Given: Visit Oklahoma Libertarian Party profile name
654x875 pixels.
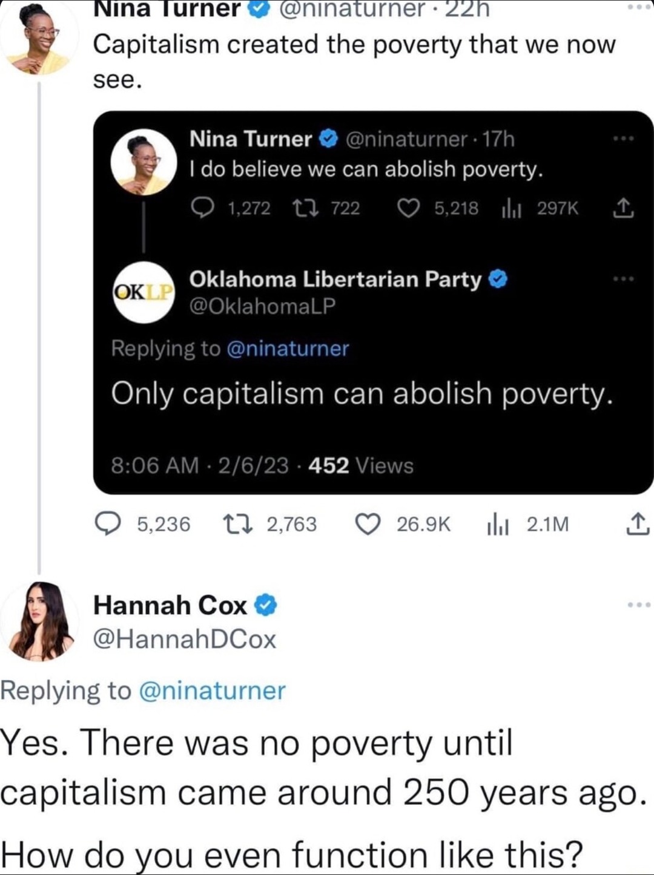Looking at the screenshot, I should point(335,279).
